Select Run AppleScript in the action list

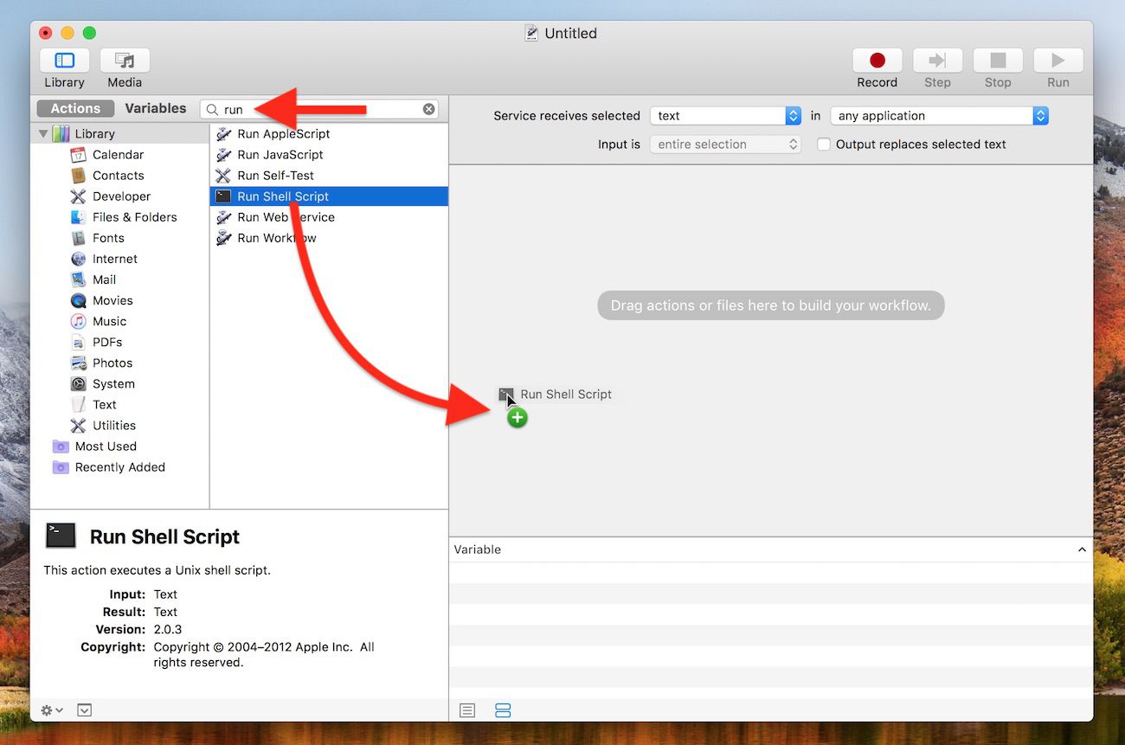(x=283, y=133)
